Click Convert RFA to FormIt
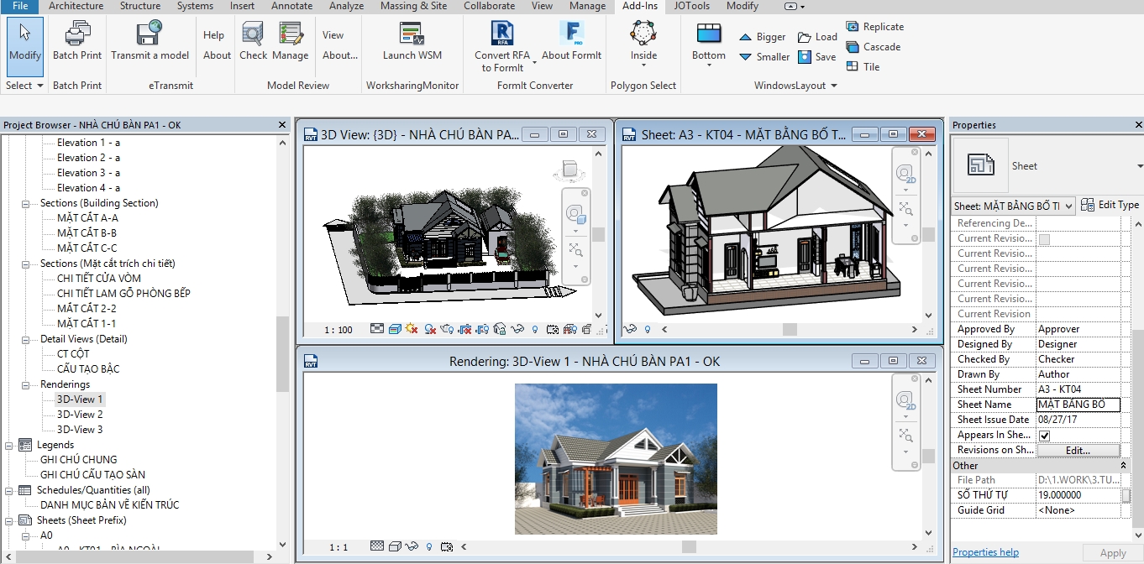 (x=502, y=47)
